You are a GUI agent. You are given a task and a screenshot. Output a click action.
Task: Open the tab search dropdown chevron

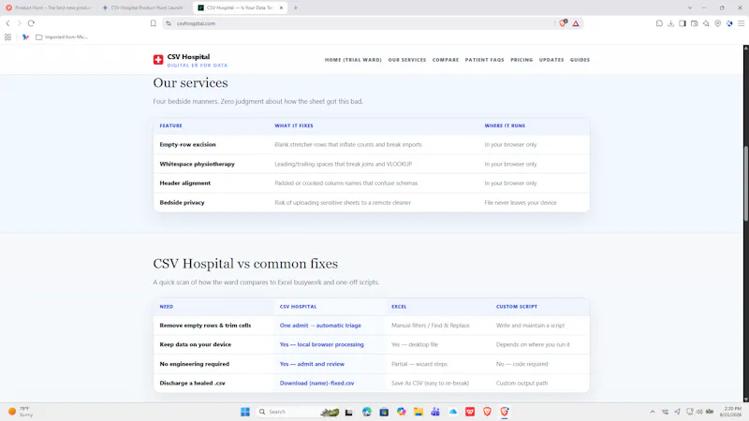click(x=690, y=7)
